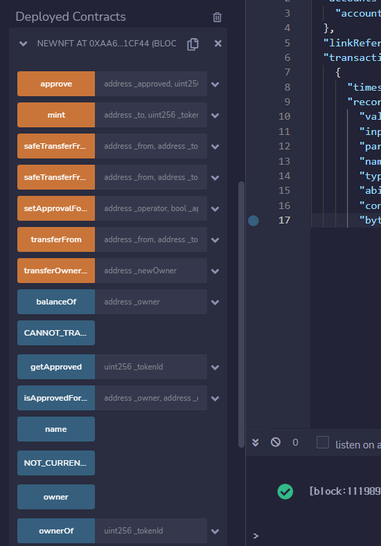
Task: Click the name call button
Action: pos(56,429)
